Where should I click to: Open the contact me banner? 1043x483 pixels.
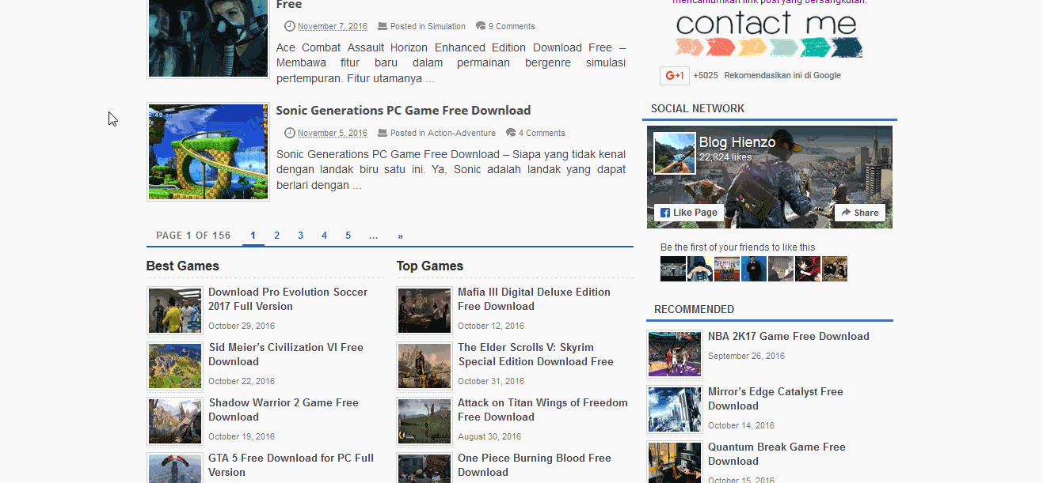768,34
